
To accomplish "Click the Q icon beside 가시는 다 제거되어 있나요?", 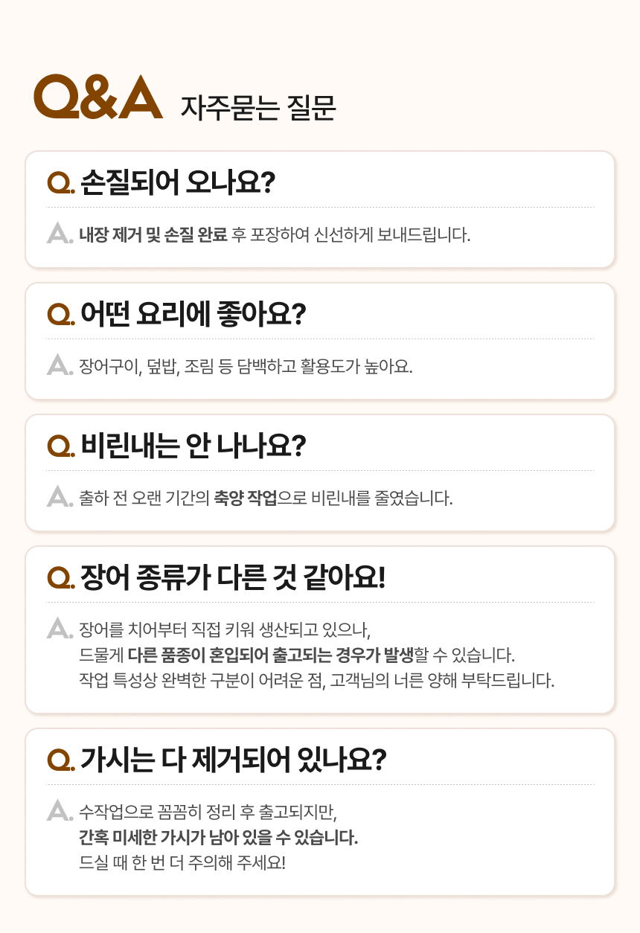I will (x=60, y=760).
